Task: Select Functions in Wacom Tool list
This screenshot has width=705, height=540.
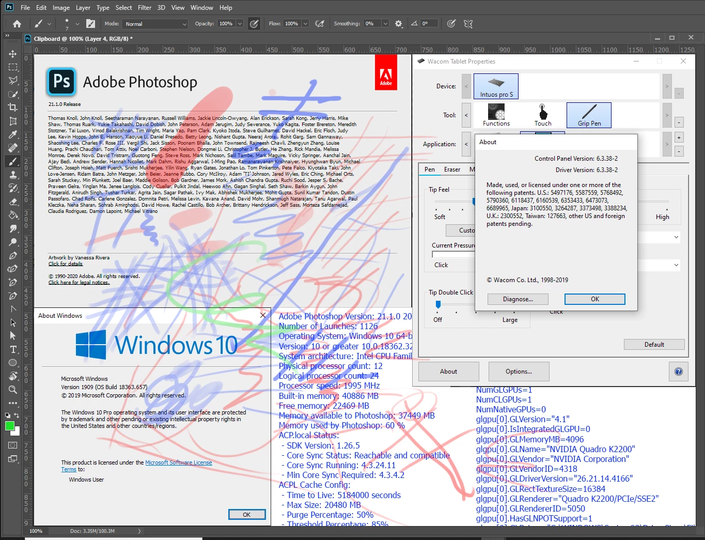Action: (496, 115)
